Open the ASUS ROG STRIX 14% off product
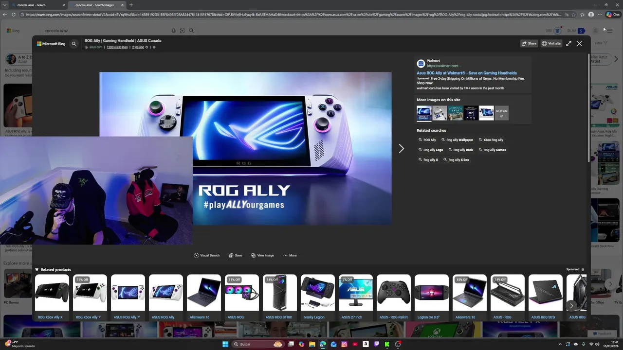This screenshot has width=623, height=350. click(x=279, y=297)
